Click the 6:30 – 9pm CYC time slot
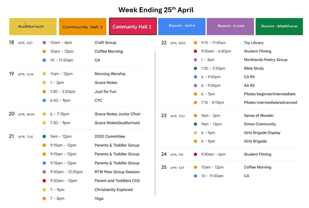 tap(61, 100)
